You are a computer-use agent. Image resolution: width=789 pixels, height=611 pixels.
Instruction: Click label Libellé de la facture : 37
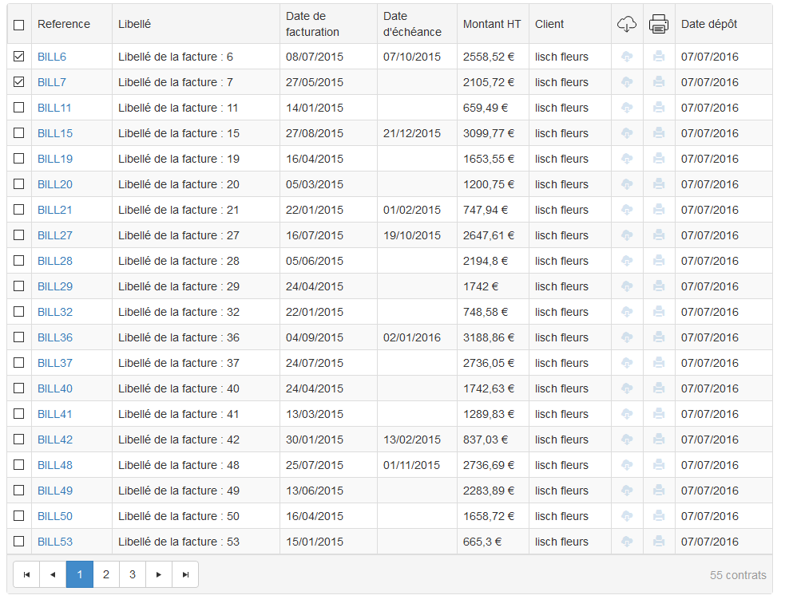(x=179, y=363)
